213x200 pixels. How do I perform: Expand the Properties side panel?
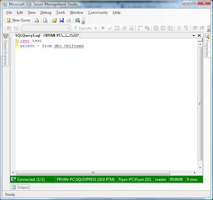(x=207, y=46)
